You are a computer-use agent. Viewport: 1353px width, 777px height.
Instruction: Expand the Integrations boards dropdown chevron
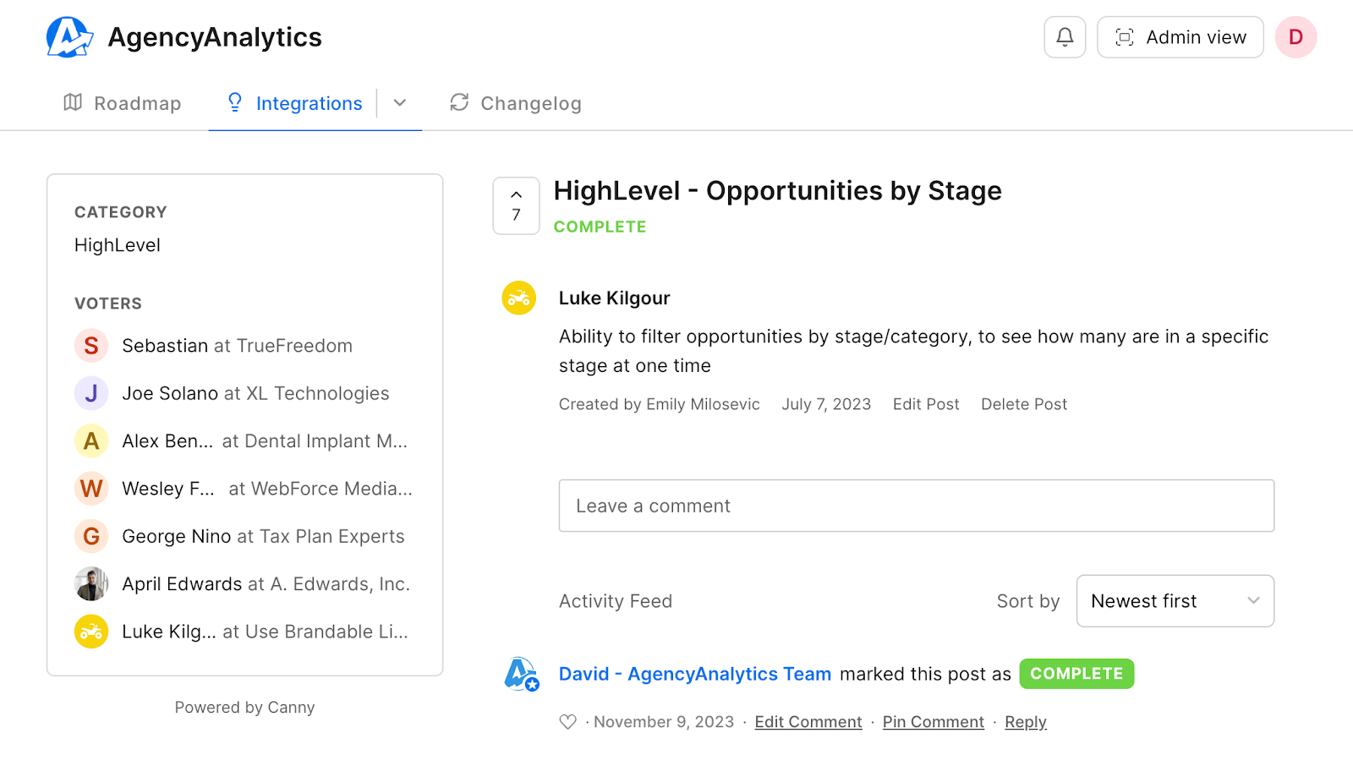click(400, 103)
